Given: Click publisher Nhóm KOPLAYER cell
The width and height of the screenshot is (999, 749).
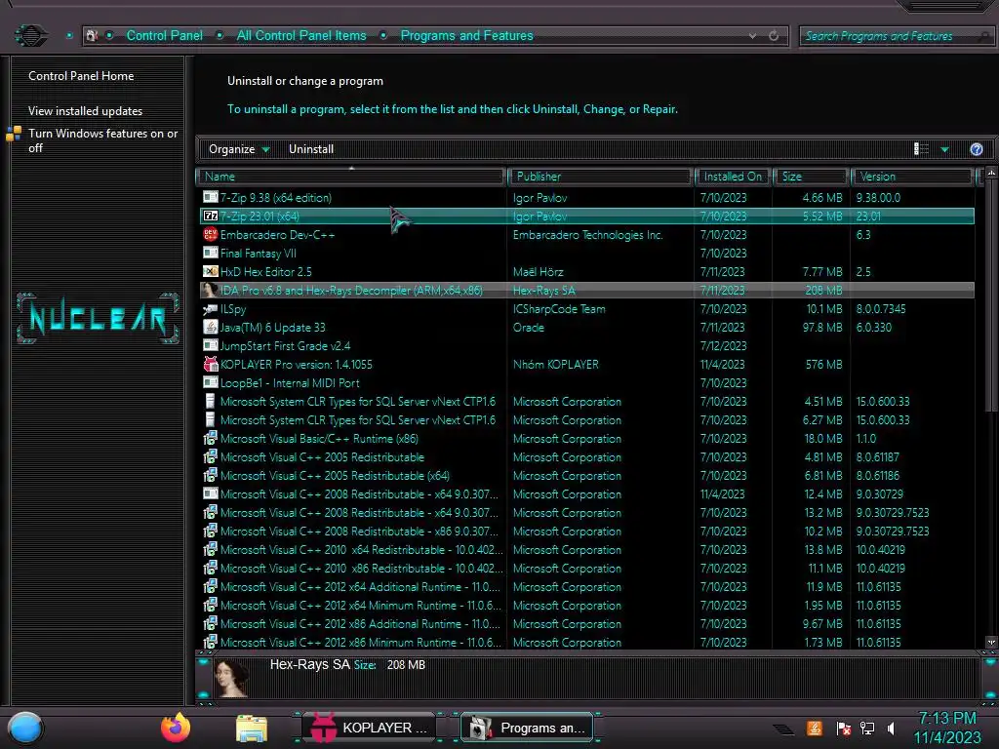Looking at the screenshot, I should 555,365.
